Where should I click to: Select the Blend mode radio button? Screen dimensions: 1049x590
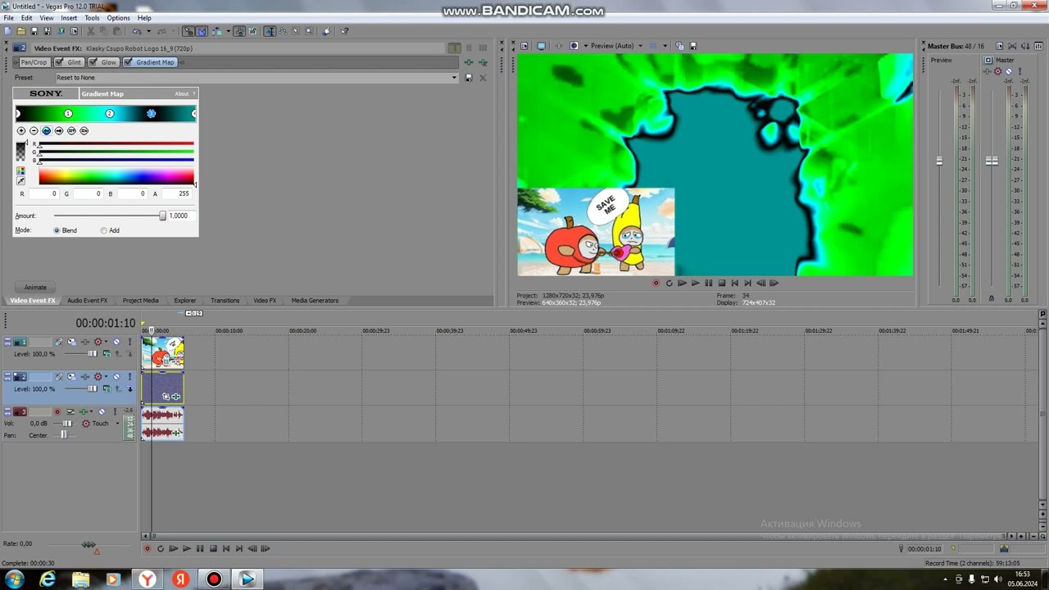57,230
